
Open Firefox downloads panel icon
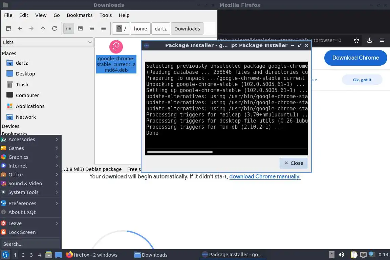click(369, 40)
